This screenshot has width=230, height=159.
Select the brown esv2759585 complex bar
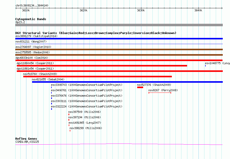[x=119, y=55]
